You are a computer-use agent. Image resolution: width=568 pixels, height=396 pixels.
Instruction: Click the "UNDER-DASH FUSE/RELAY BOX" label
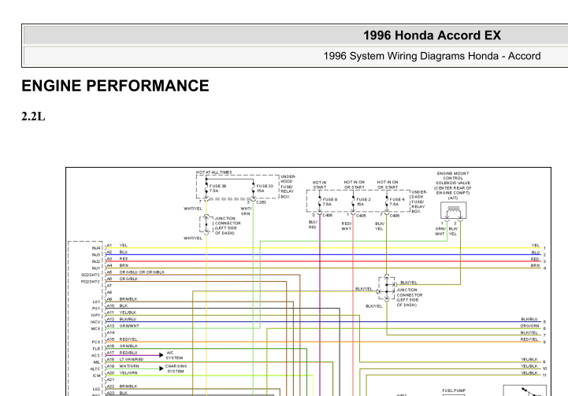click(x=419, y=202)
